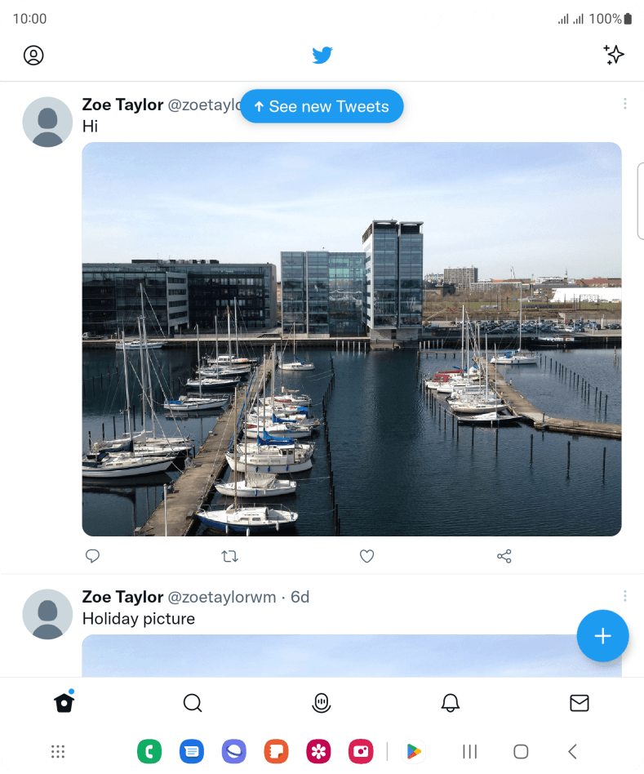View the marina harbor photo
Image resolution: width=644 pixels, height=774 pixels.
click(351, 339)
